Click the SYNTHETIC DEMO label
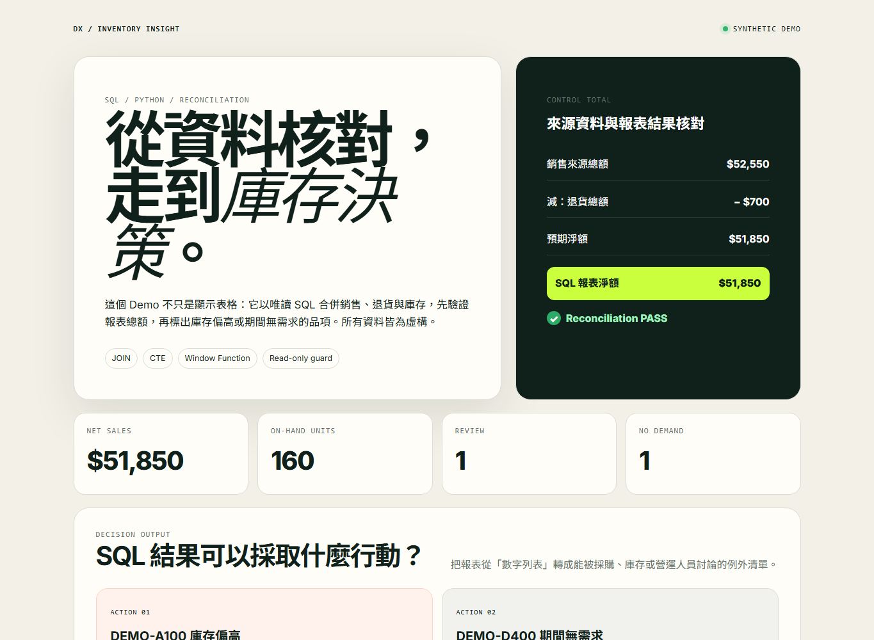Screen dimensions: 874x640 [766, 29]
